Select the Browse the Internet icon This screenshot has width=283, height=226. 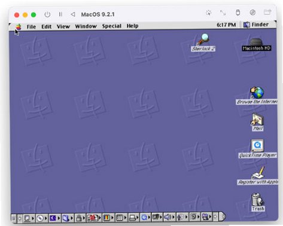point(257,95)
